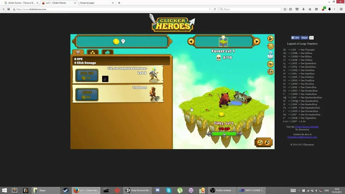Switch to the achievements stars tab
The image size is (345, 194).
coord(92,52)
